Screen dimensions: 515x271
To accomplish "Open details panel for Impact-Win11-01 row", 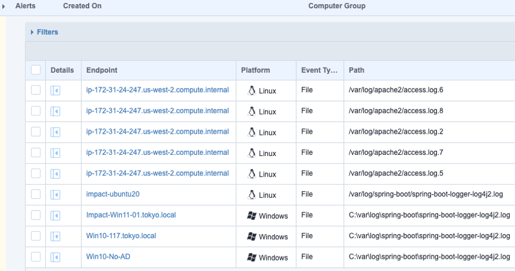I will (x=55, y=215).
